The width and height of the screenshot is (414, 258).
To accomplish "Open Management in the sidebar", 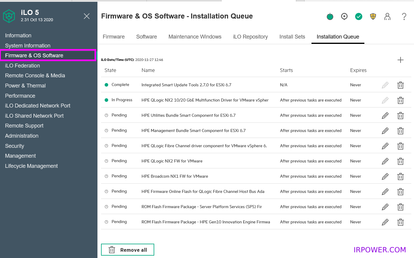I will [20, 156].
